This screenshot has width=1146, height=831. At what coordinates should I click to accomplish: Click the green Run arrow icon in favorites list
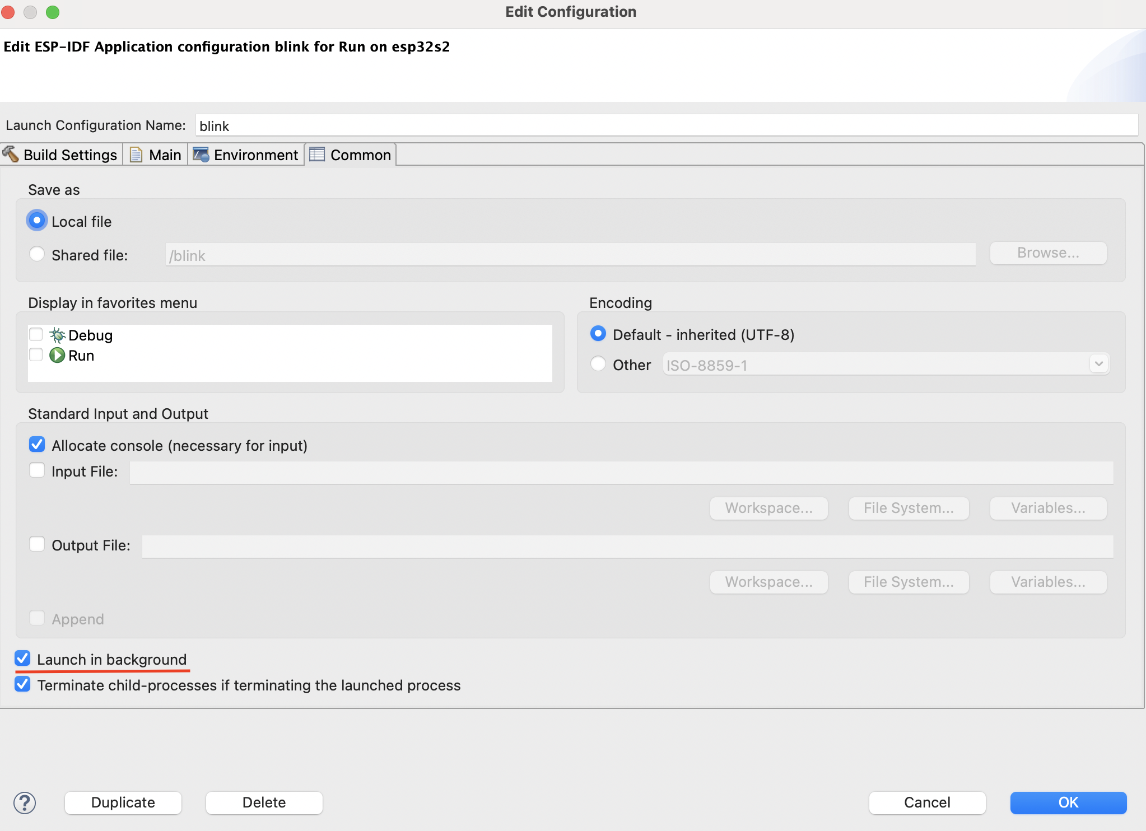[58, 355]
